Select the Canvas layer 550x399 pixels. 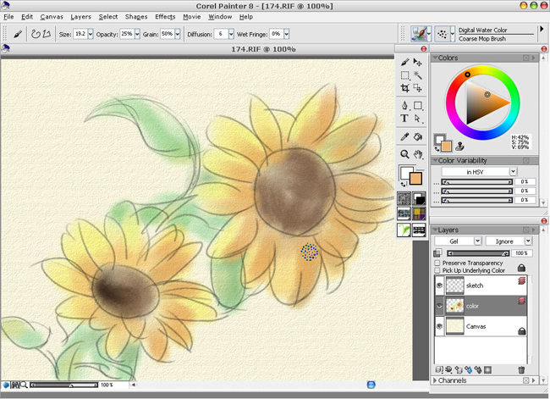pyautogui.click(x=476, y=325)
